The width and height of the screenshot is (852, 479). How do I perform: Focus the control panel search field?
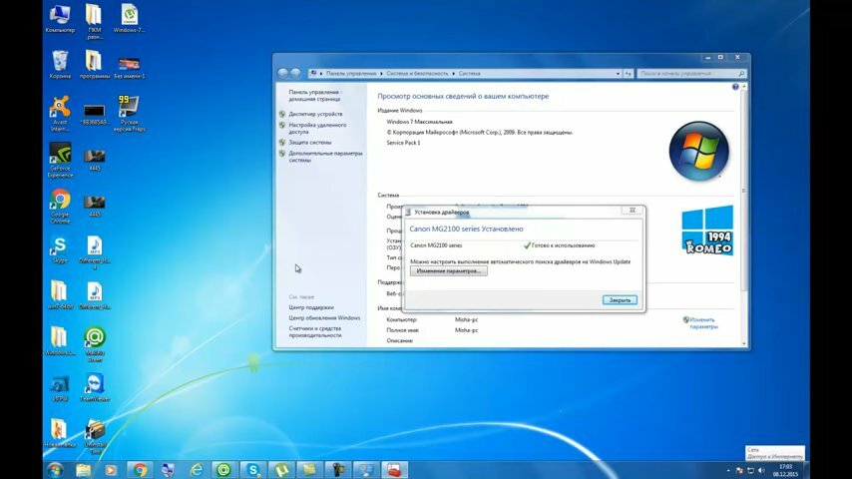[691, 74]
